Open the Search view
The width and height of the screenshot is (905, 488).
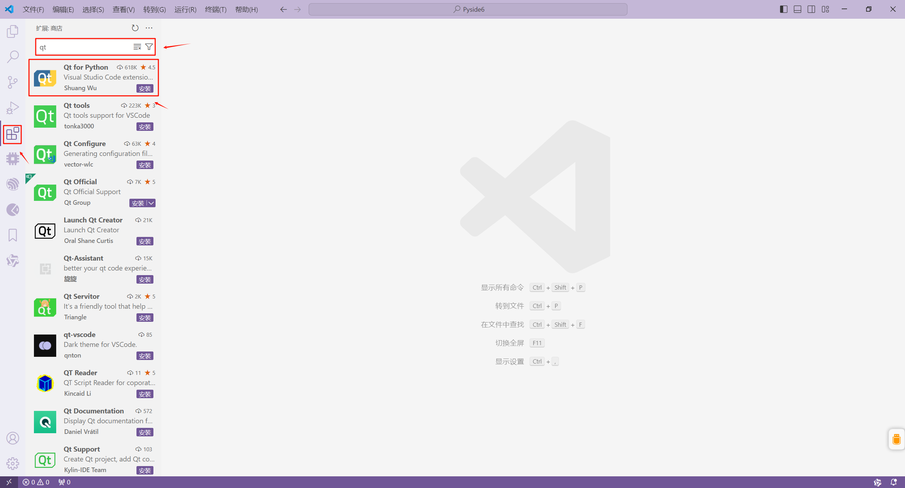[12, 56]
